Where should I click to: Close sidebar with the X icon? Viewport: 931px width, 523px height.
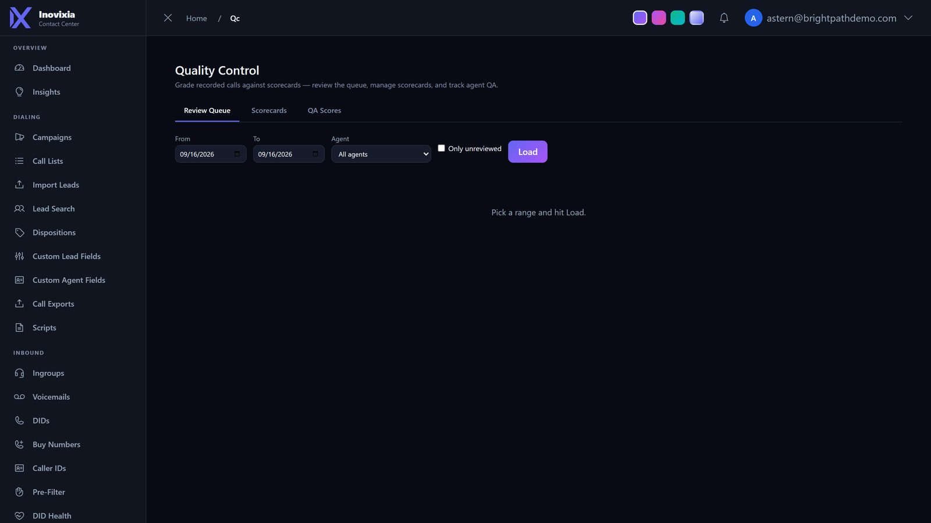pos(168,18)
